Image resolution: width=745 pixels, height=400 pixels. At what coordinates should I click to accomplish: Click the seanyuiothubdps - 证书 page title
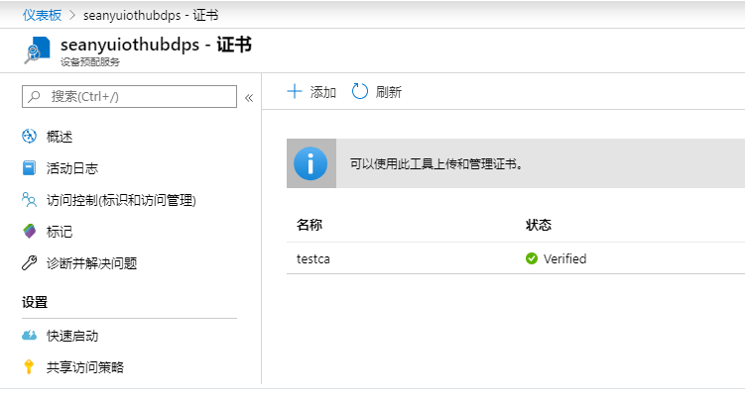[156, 45]
